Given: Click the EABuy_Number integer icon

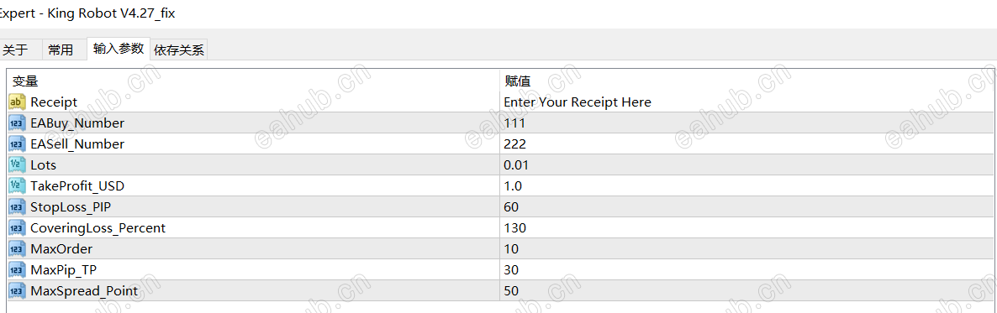Looking at the screenshot, I should tap(18, 123).
